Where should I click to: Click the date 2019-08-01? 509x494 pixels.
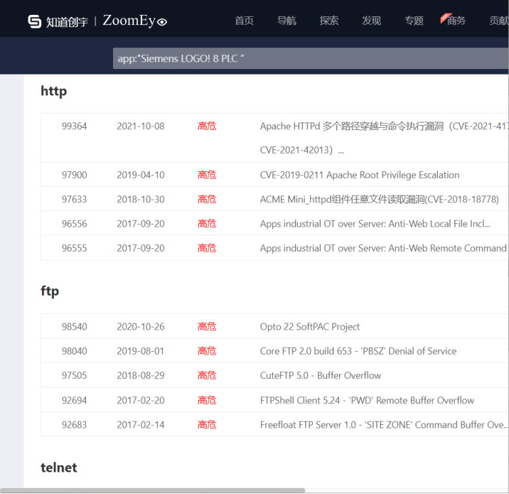[141, 351]
